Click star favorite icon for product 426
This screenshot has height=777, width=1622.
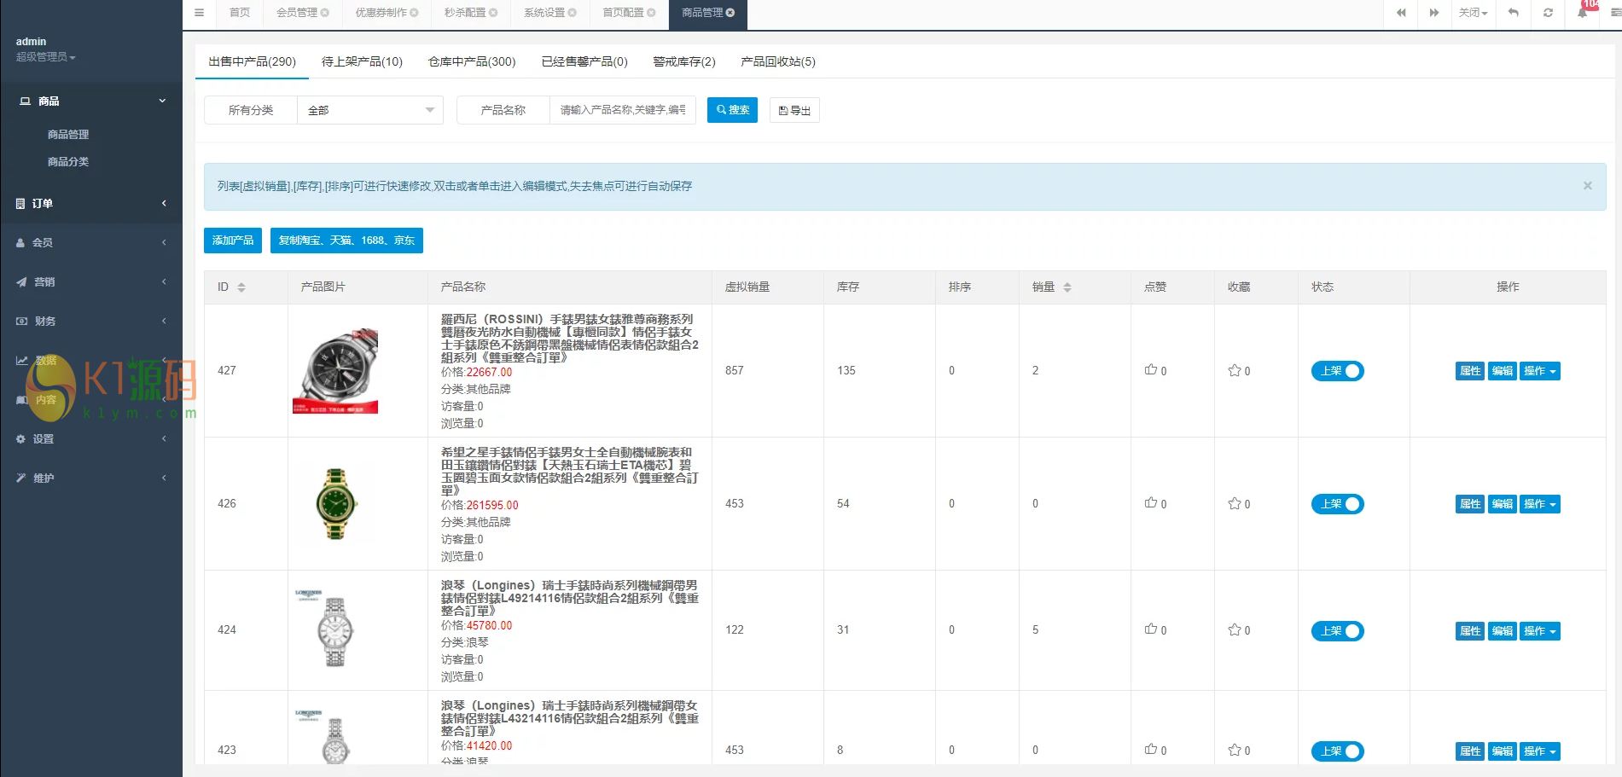click(1234, 503)
